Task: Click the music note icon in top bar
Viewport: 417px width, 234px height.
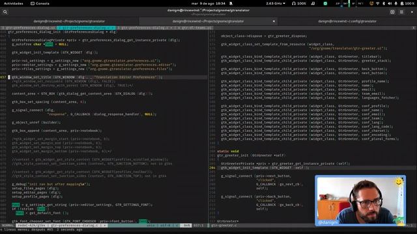Action: (x=313, y=3)
